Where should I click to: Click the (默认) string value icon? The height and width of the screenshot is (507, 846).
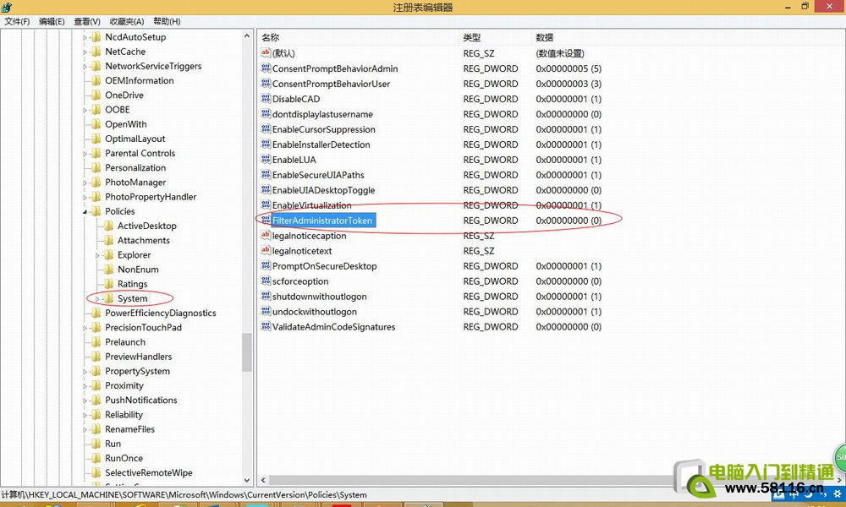(266, 52)
